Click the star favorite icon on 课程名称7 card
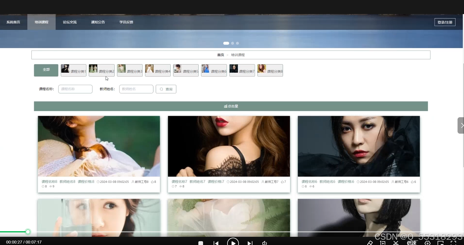 coord(173,186)
